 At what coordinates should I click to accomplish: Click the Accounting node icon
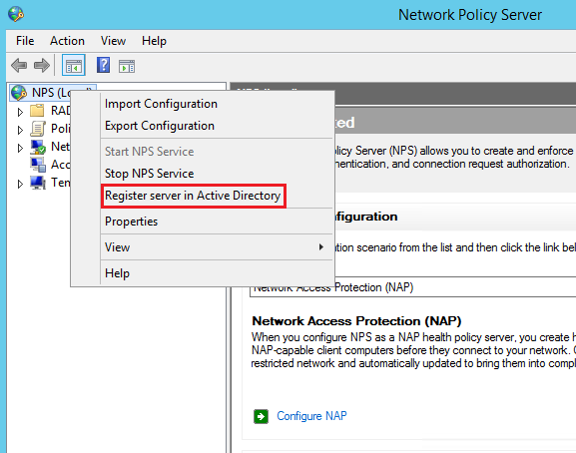(38, 165)
